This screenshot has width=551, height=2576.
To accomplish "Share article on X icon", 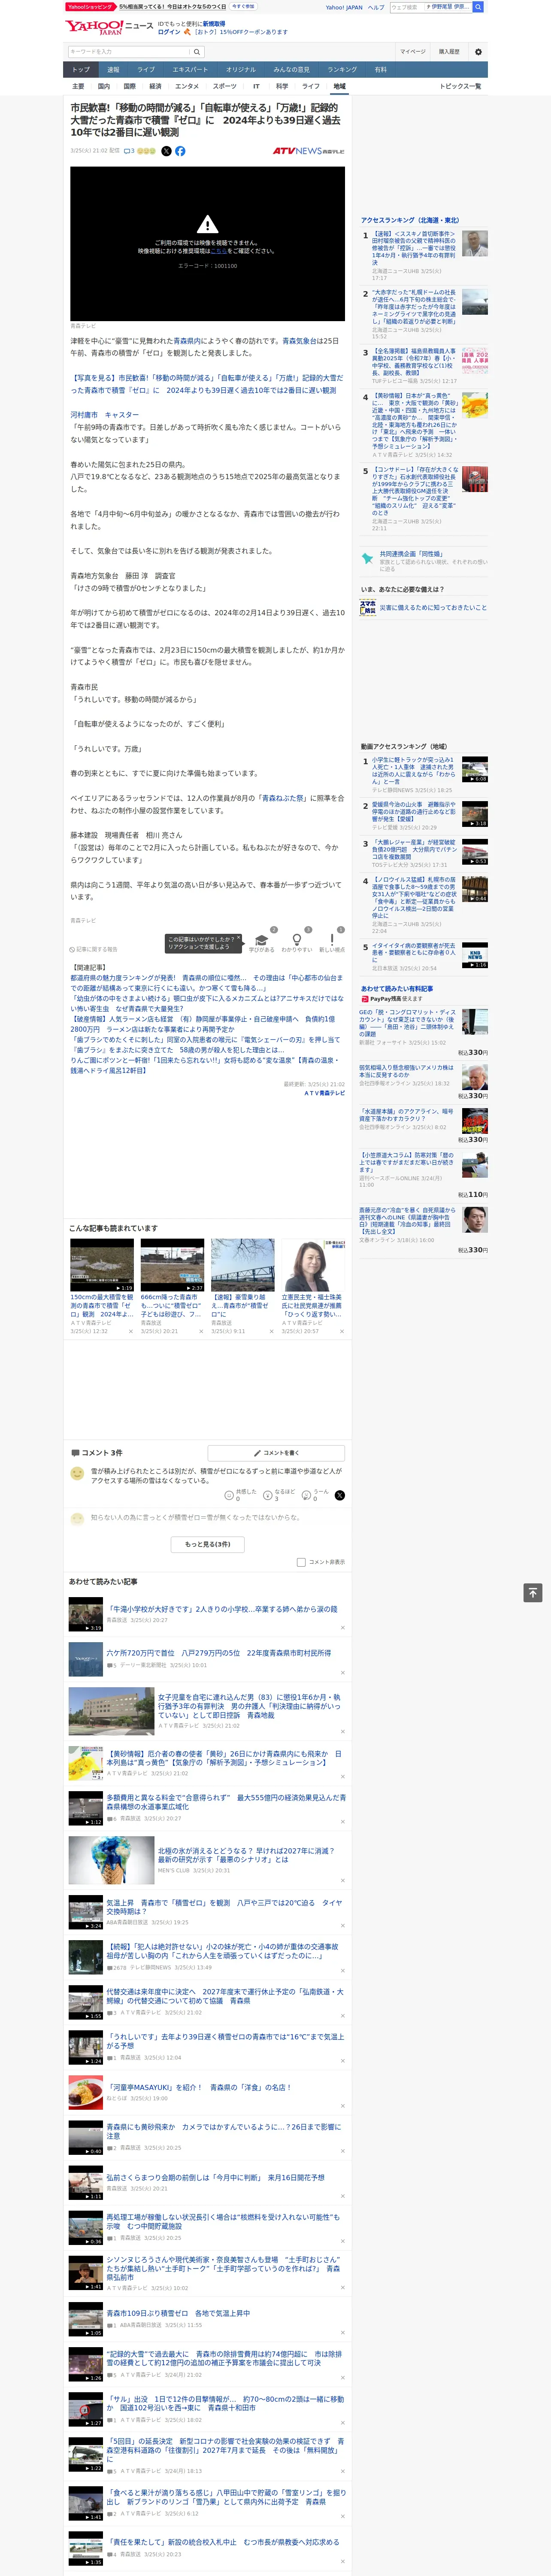I will click(166, 151).
